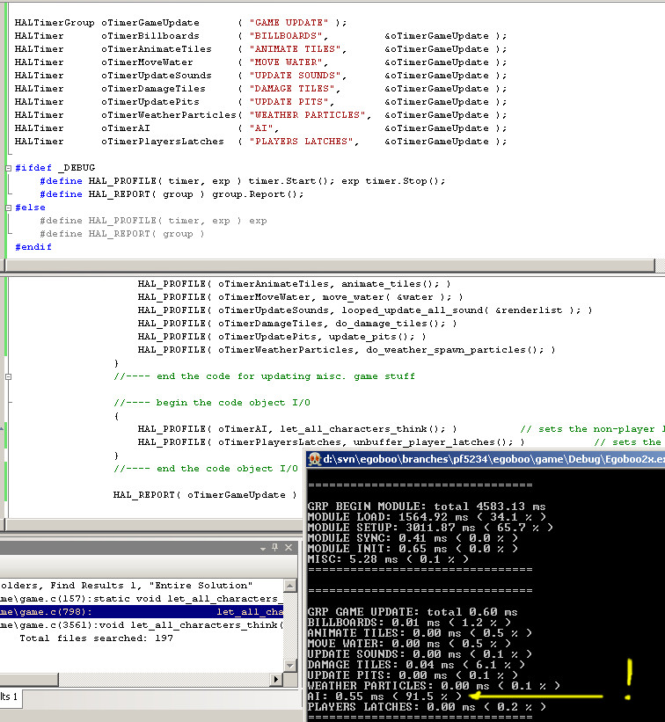The width and height of the screenshot is (665, 722).
Task: Click AI: 0.55 ms console line
Action: (x=384, y=696)
